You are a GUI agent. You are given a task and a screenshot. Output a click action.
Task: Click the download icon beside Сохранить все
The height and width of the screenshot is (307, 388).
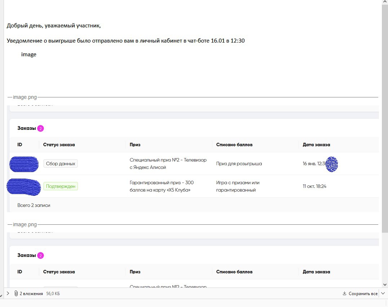pyautogui.click(x=344, y=294)
